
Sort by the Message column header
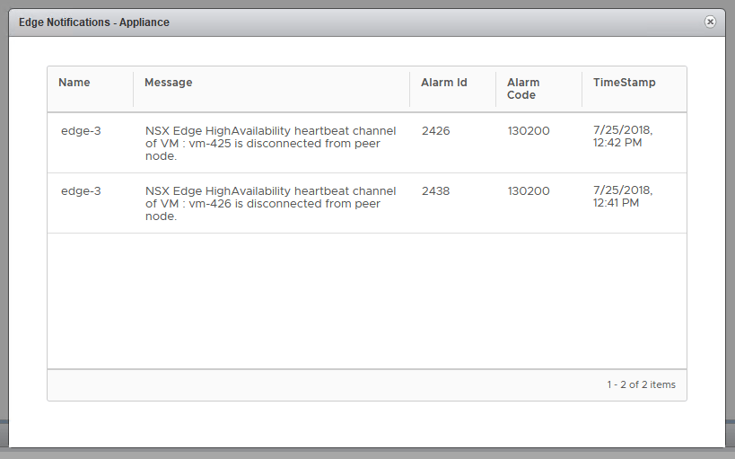tap(169, 83)
